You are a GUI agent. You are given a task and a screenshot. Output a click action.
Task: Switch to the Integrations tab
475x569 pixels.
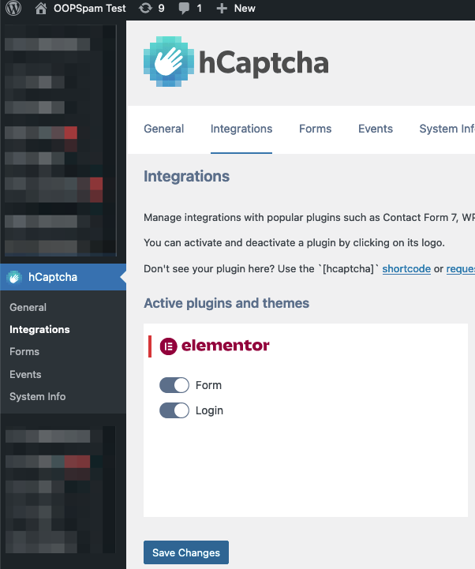(x=241, y=129)
